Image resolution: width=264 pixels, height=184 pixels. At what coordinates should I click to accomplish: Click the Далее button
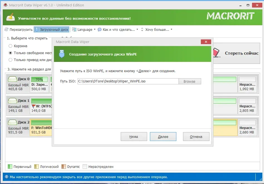(x=163, y=137)
